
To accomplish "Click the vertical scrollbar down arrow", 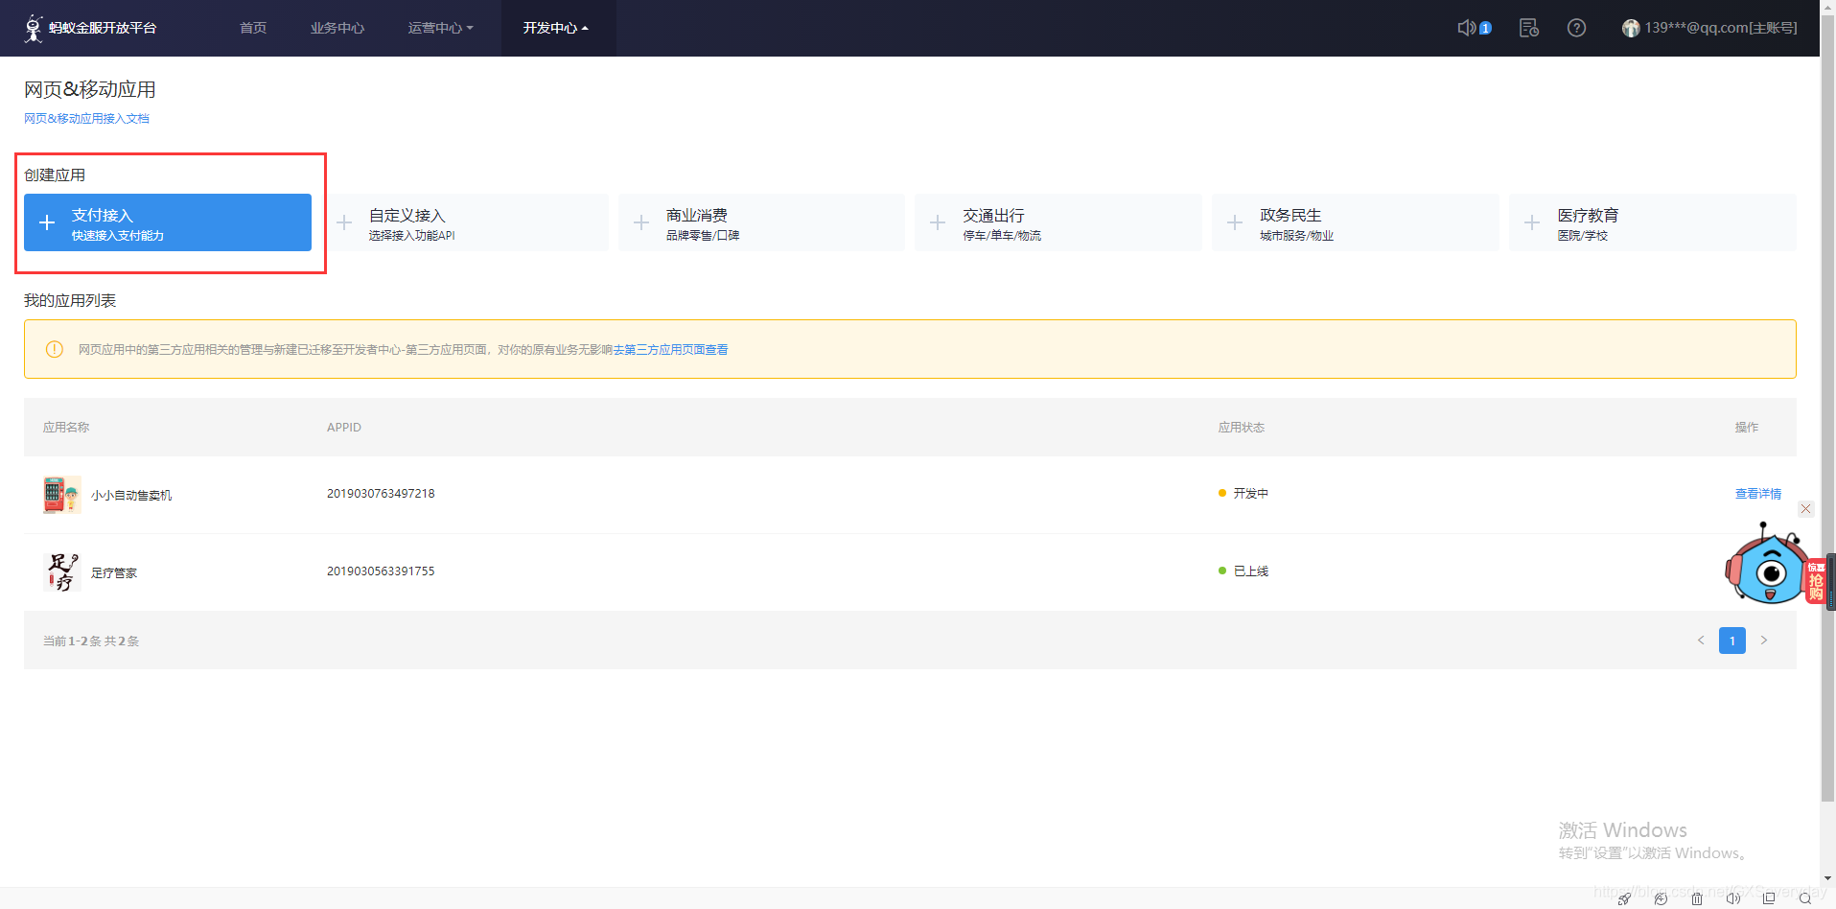I will tap(1828, 877).
